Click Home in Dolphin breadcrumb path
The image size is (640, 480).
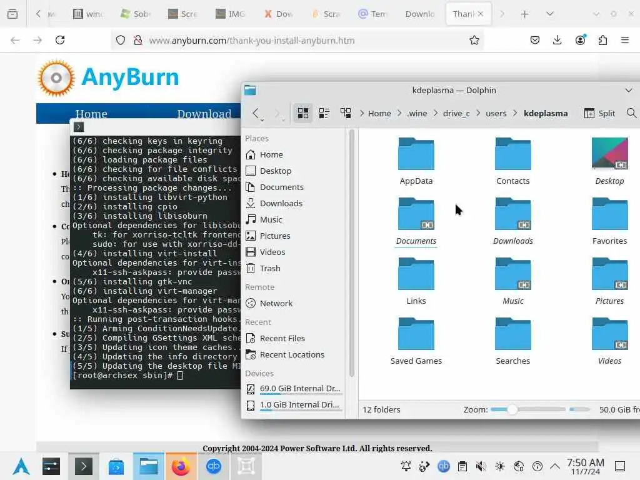pyautogui.click(x=379, y=114)
